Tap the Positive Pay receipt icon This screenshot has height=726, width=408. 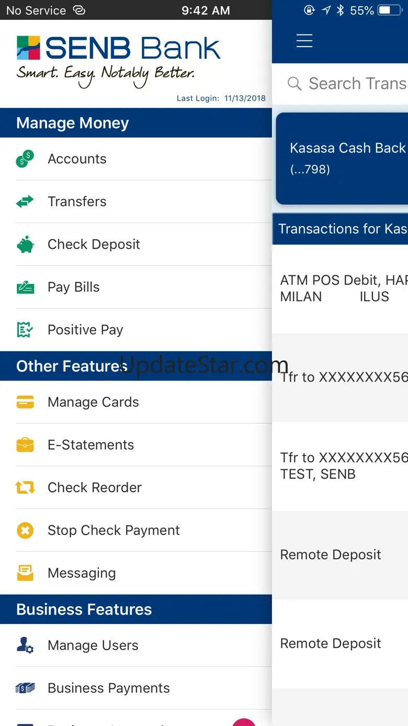(25, 330)
